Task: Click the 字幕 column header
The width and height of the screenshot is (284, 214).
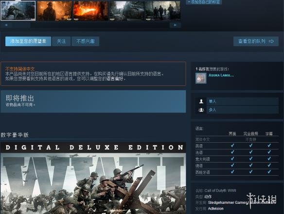Action: (x=269, y=134)
